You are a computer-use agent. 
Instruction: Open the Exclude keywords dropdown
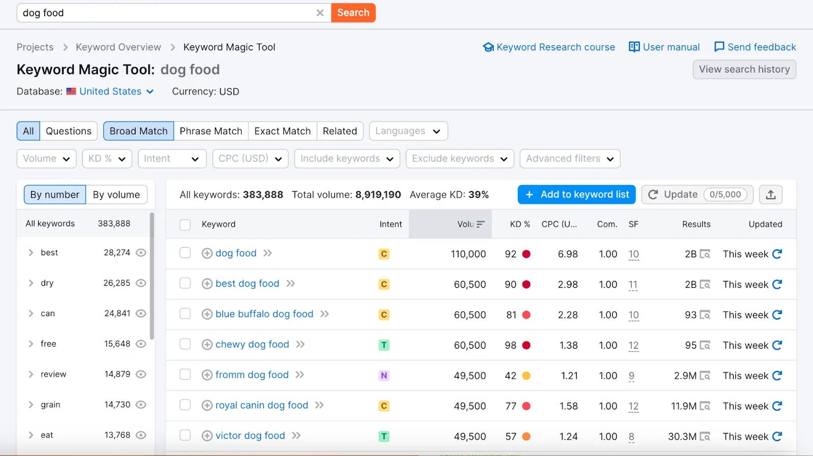coord(460,159)
